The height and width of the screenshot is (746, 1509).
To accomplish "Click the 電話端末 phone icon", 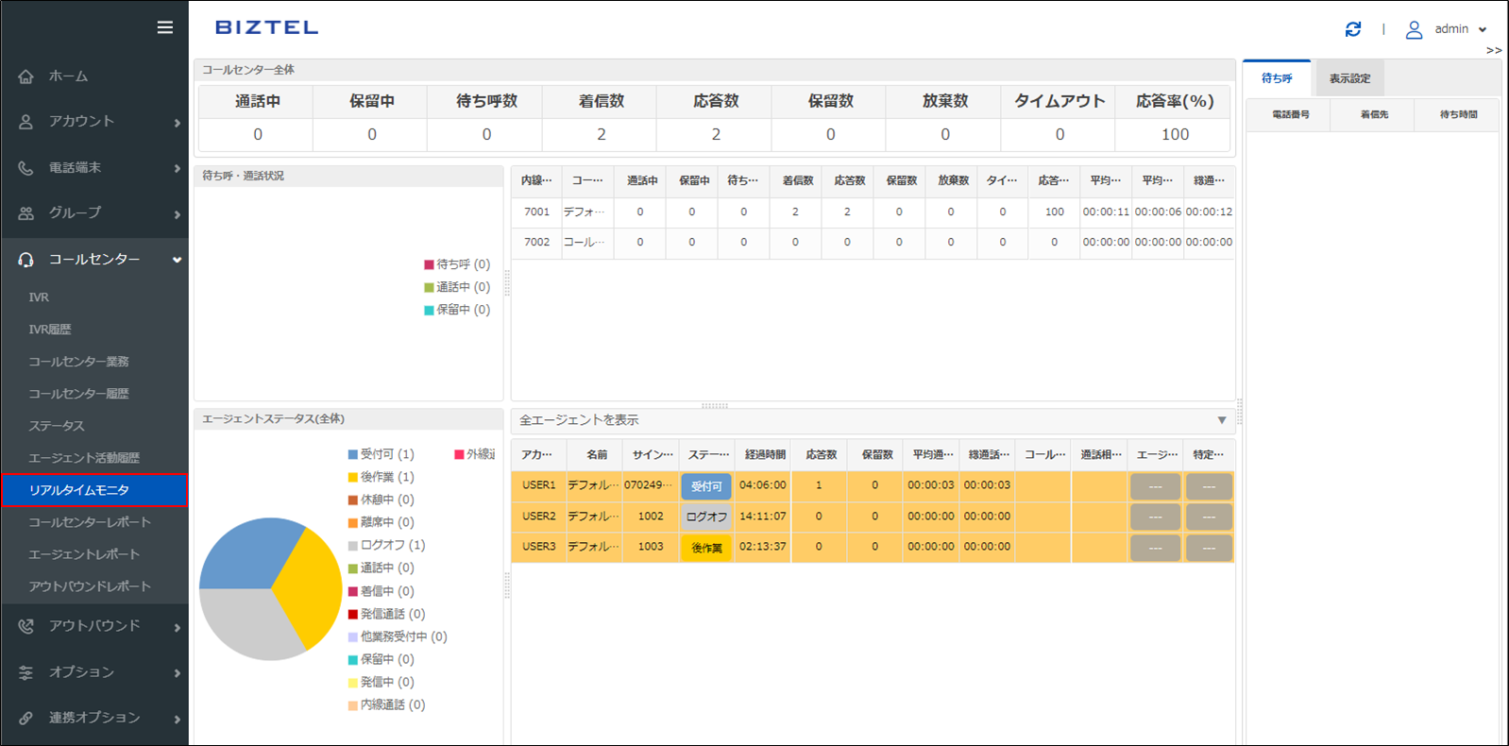I will 25,168.
